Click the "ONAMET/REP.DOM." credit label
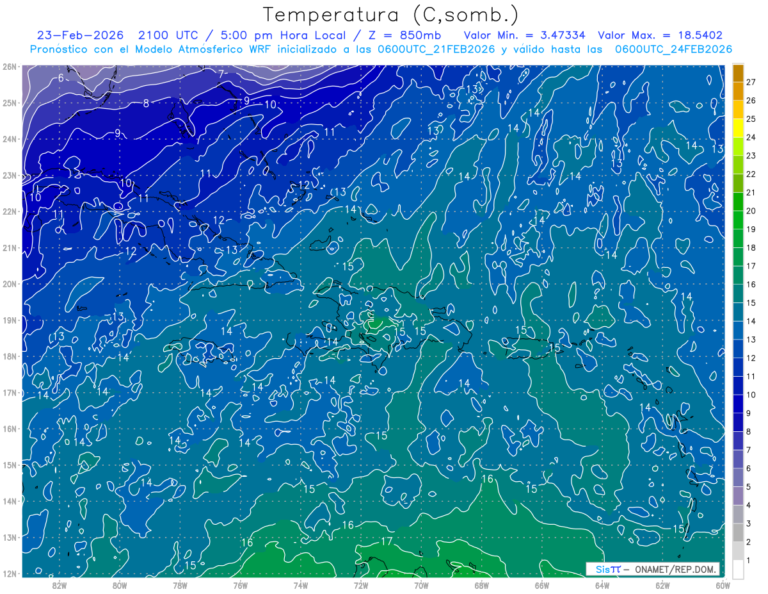This screenshot has height=594, width=768. click(x=675, y=569)
